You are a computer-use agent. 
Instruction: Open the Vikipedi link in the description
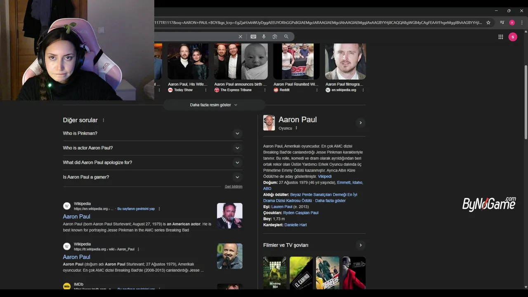click(x=325, y=177)
